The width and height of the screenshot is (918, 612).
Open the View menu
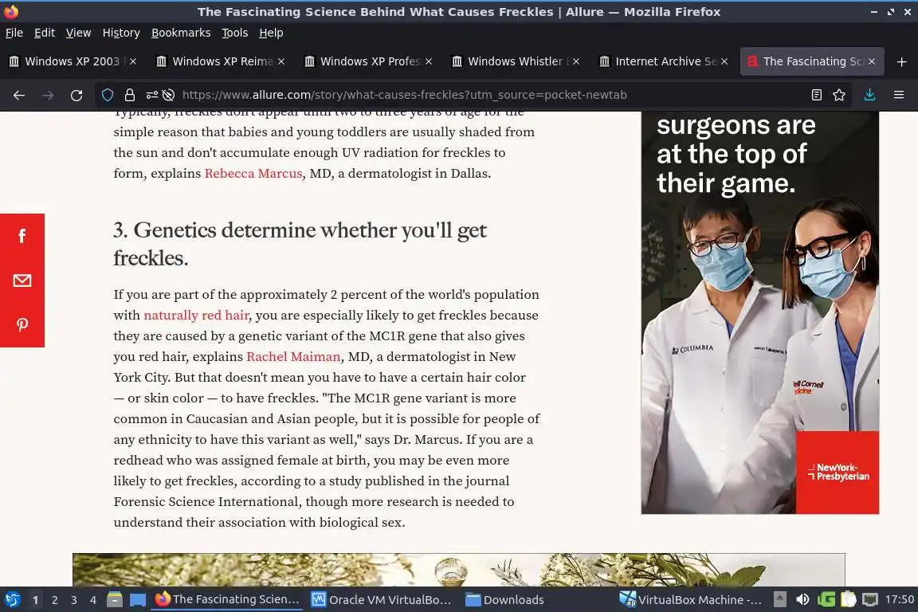click(78, 33)
